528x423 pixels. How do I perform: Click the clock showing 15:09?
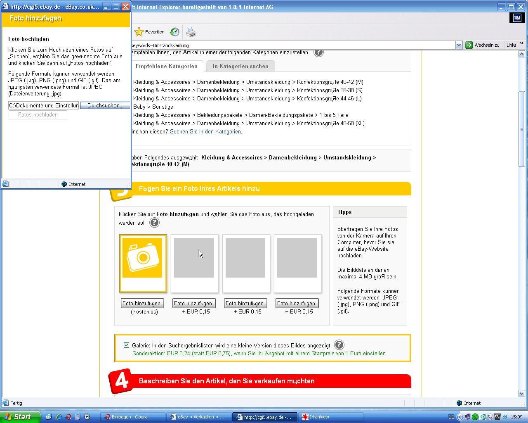[516, 417]
